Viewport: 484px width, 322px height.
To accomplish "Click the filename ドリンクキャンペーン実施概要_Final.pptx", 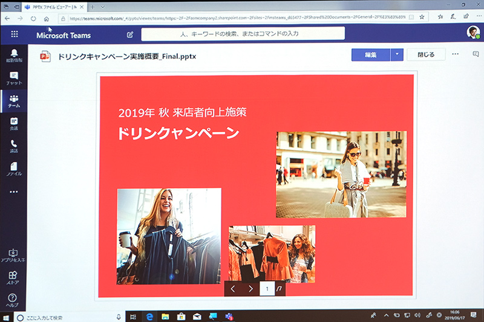I will [127, 56].
